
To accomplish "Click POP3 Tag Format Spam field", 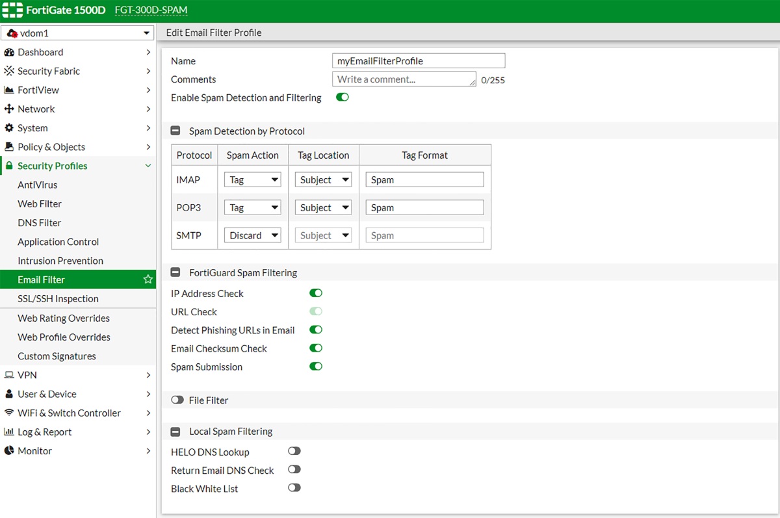I will (x=425, y=208).
